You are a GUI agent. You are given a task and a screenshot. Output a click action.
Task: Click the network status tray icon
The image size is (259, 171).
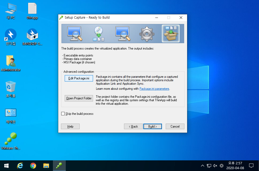click(x=209, y=166)
